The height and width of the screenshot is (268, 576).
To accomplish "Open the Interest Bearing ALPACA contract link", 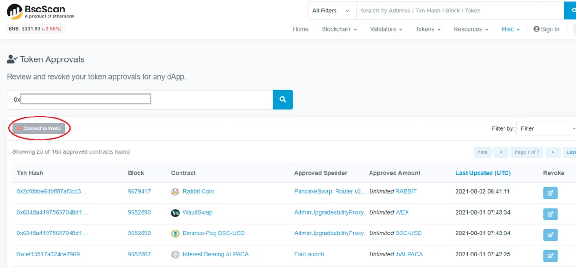I will (216, 254).
